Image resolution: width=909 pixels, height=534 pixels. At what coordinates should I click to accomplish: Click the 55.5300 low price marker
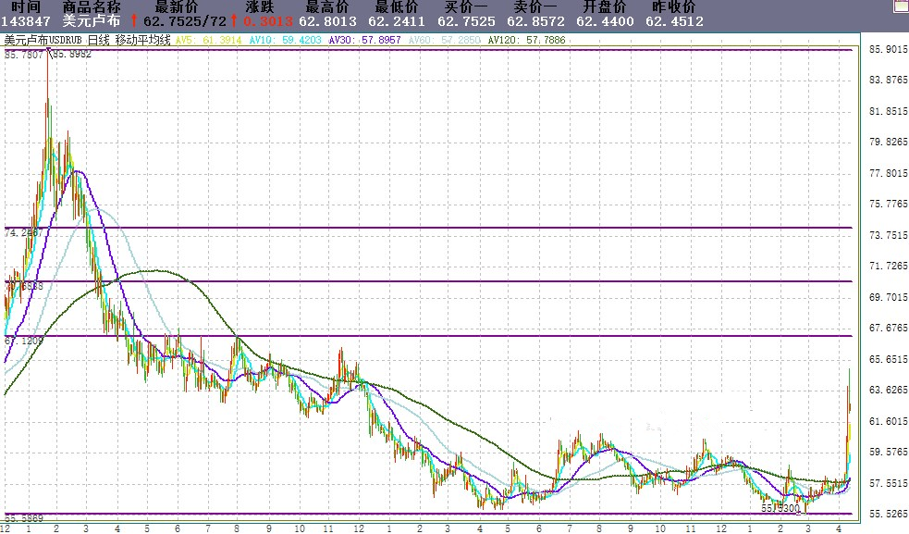(x=780, y=508)
